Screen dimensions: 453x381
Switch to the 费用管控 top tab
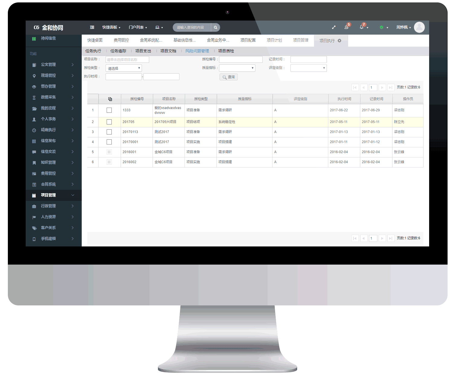coord(121,40)
